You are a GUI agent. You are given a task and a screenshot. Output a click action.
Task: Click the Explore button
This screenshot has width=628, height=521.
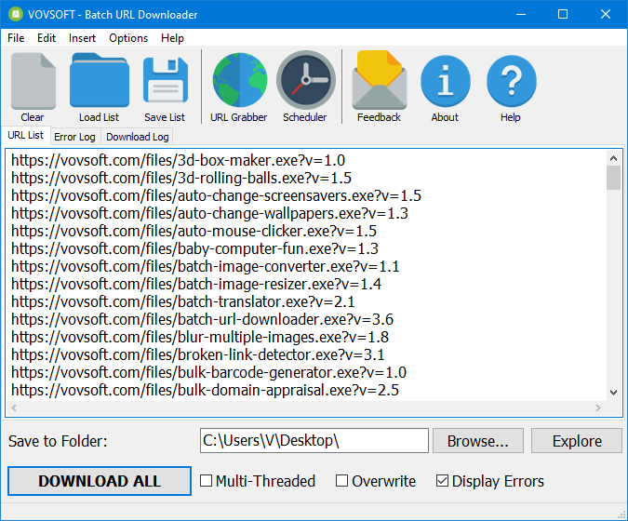pyautogui.click(x=577, y=441)
